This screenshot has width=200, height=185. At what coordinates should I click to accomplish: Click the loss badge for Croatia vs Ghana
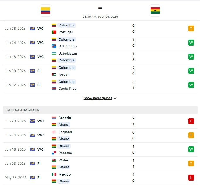pos(191,121)
